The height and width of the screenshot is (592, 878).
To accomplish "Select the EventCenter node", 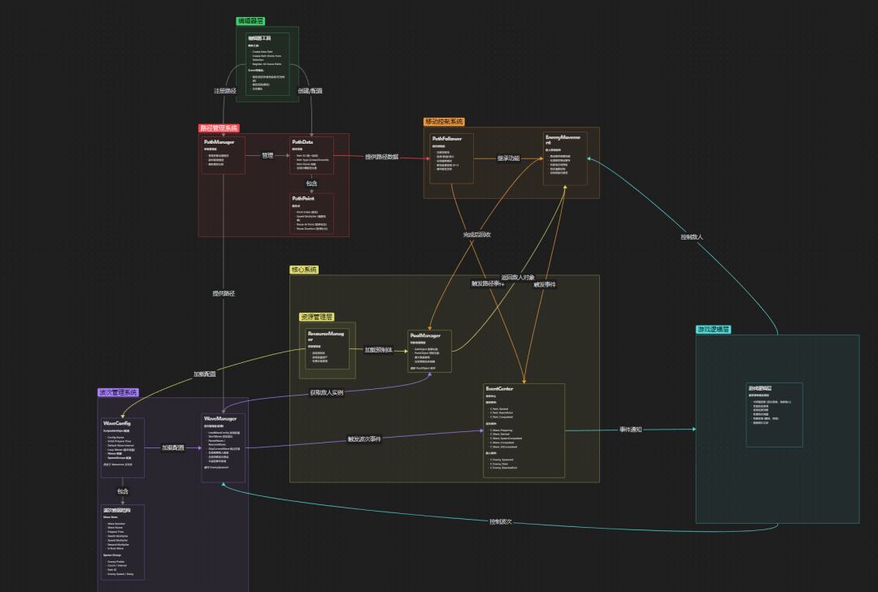I will 524,430.
